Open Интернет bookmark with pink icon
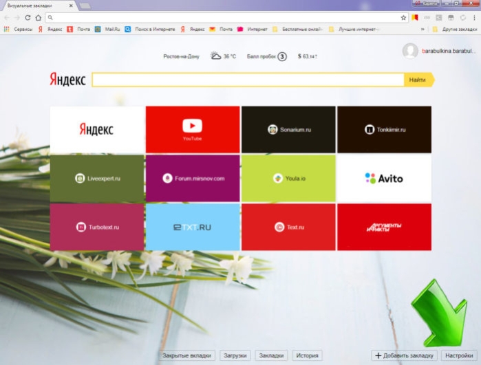 tap(252, 29)
